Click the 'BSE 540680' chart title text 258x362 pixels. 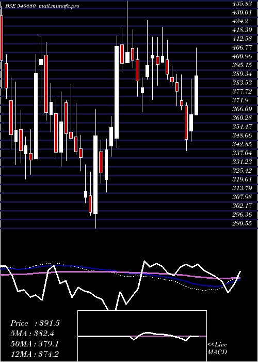pyautogui.click(x=20, y=6)
